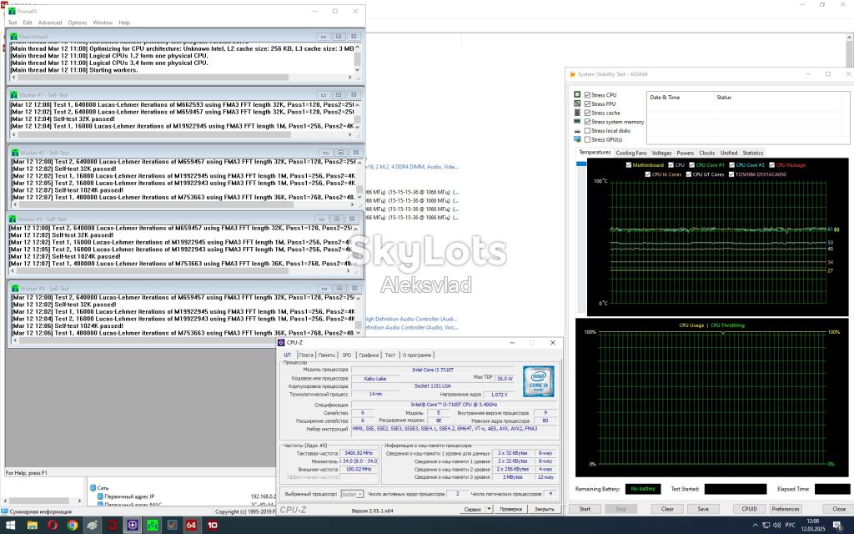
Task: Switch to the AIDA64 taskbar icon labeled 64
Action: [x=191, y=526]
